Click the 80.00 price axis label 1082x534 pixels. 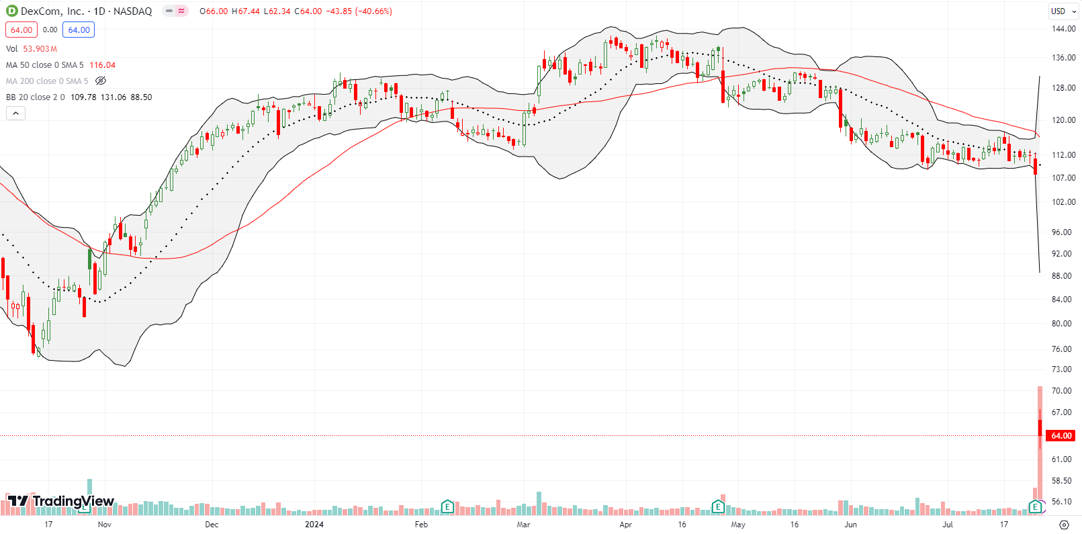[x=1061, y=324]
